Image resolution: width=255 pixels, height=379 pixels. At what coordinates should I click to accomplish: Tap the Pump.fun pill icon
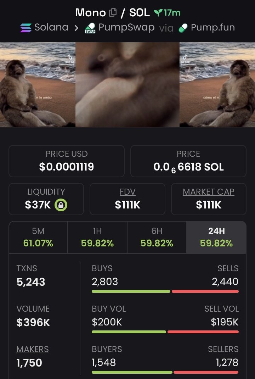pyautogui.click(x=183, y=28)
